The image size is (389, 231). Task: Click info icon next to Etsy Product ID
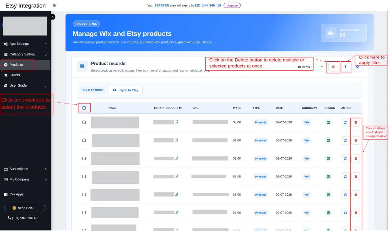click(181, 108)
